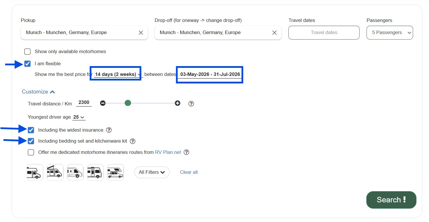Viewport: 429px width, 222px height.
Task: Open the 14 days (2 weeks) duration dropdown
Action: tap(117, 74)
